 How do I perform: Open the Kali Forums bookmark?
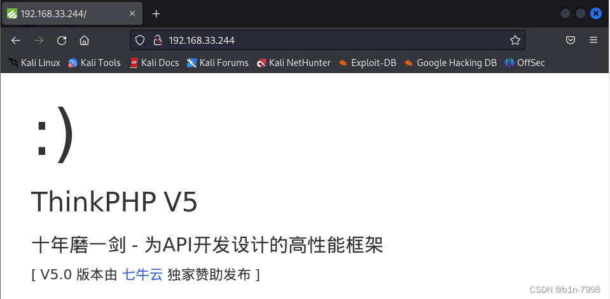coord(218,62)
